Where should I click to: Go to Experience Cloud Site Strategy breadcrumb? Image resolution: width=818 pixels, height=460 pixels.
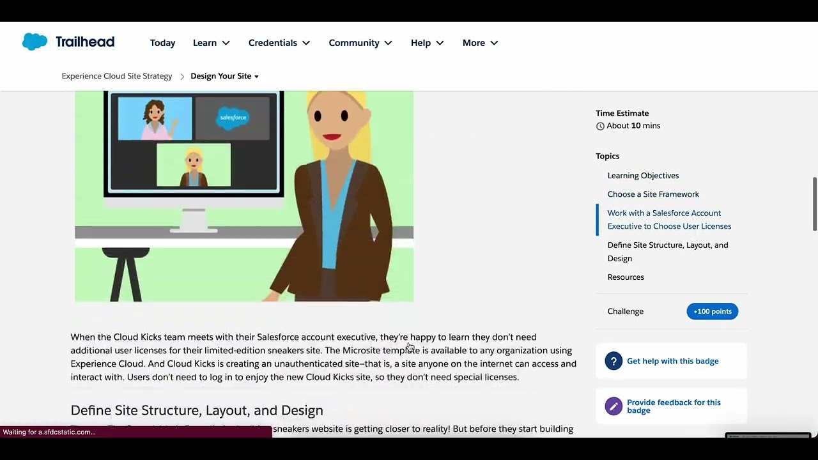[117, 76]
